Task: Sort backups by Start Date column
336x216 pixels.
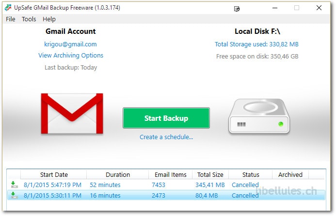Action: point(54,174)
